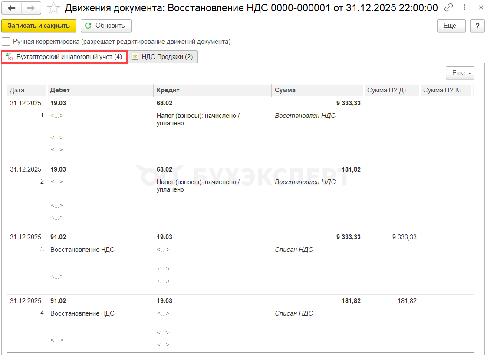The width and height of the screenshot is (487, 355).
Task: Refresh data with the Обновить button
Action: click(106, 26)
